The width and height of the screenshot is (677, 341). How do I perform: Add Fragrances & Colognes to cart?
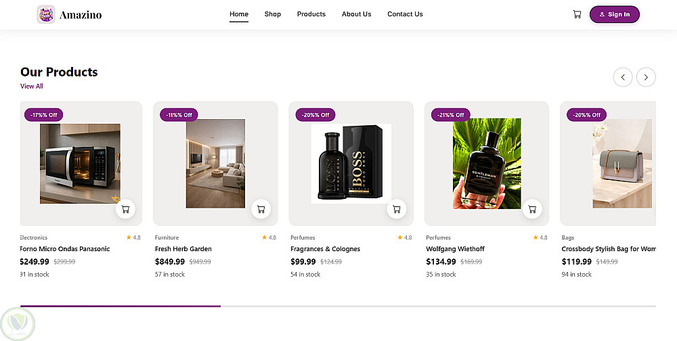pyautogui.click(x=396, y=209)
